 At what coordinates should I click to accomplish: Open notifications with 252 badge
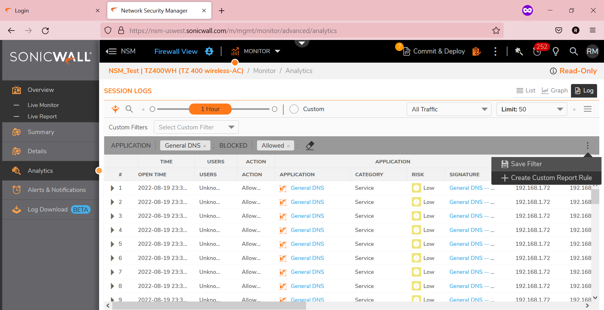(x=538, y=51)
